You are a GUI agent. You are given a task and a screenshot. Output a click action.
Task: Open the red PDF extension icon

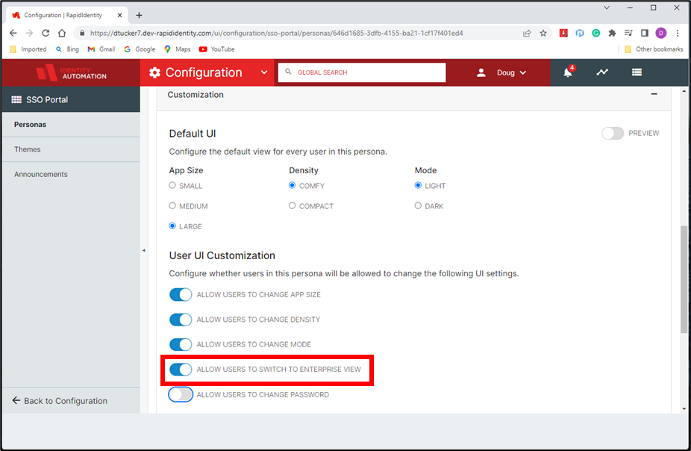click(x=563, y=33)
